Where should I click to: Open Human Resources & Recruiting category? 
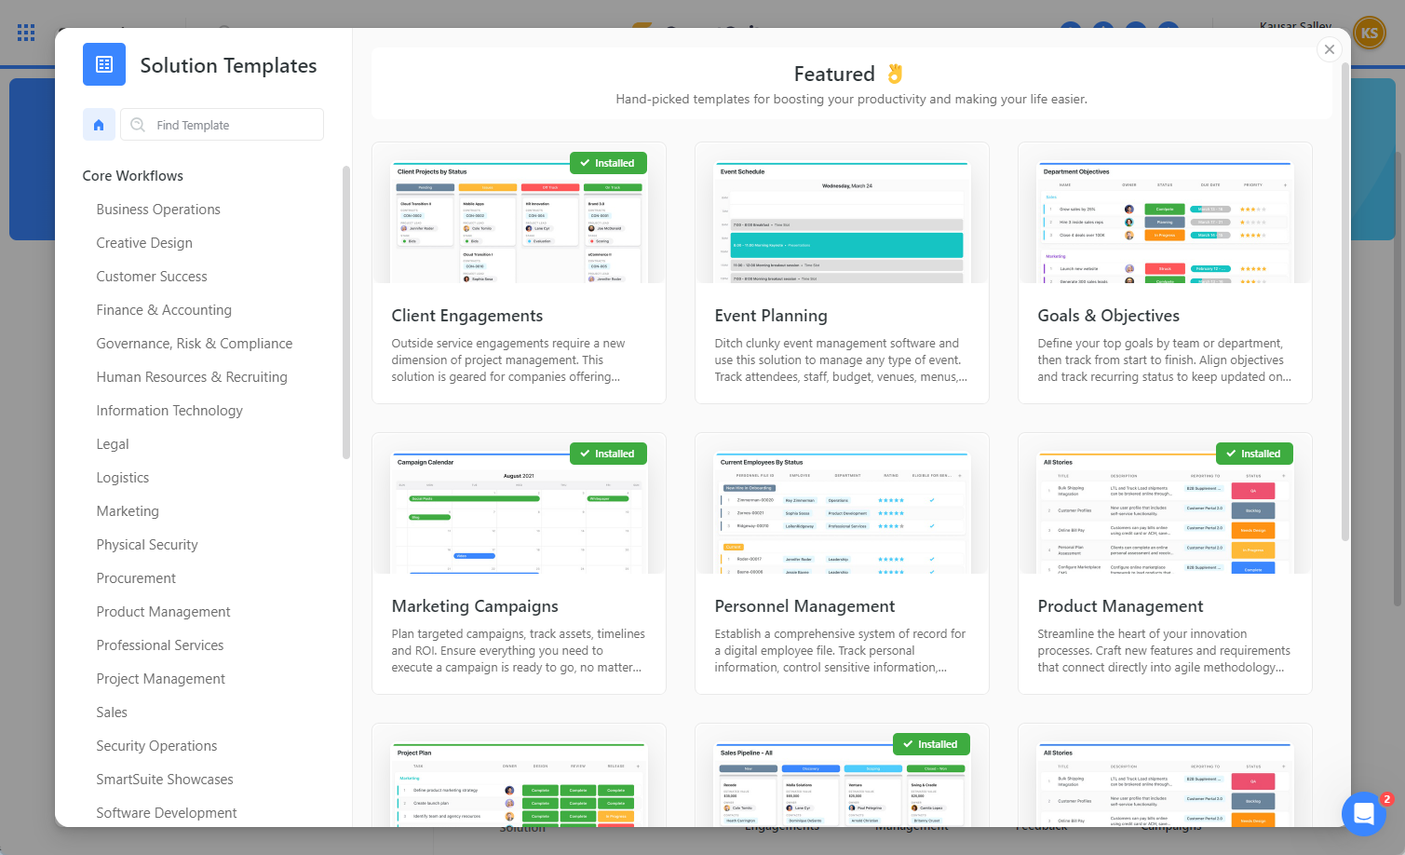pos(192,377)
